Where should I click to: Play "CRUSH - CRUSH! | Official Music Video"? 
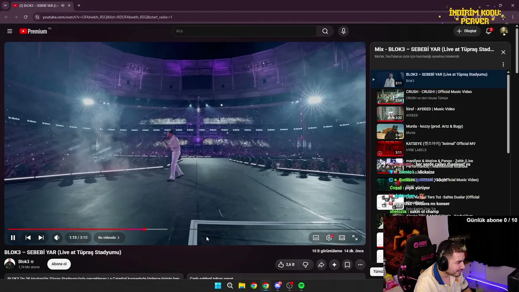[x=439, y=92]
